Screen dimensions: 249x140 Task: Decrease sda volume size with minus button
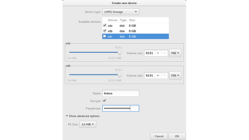pyautogui.click(x=158, y=53)
